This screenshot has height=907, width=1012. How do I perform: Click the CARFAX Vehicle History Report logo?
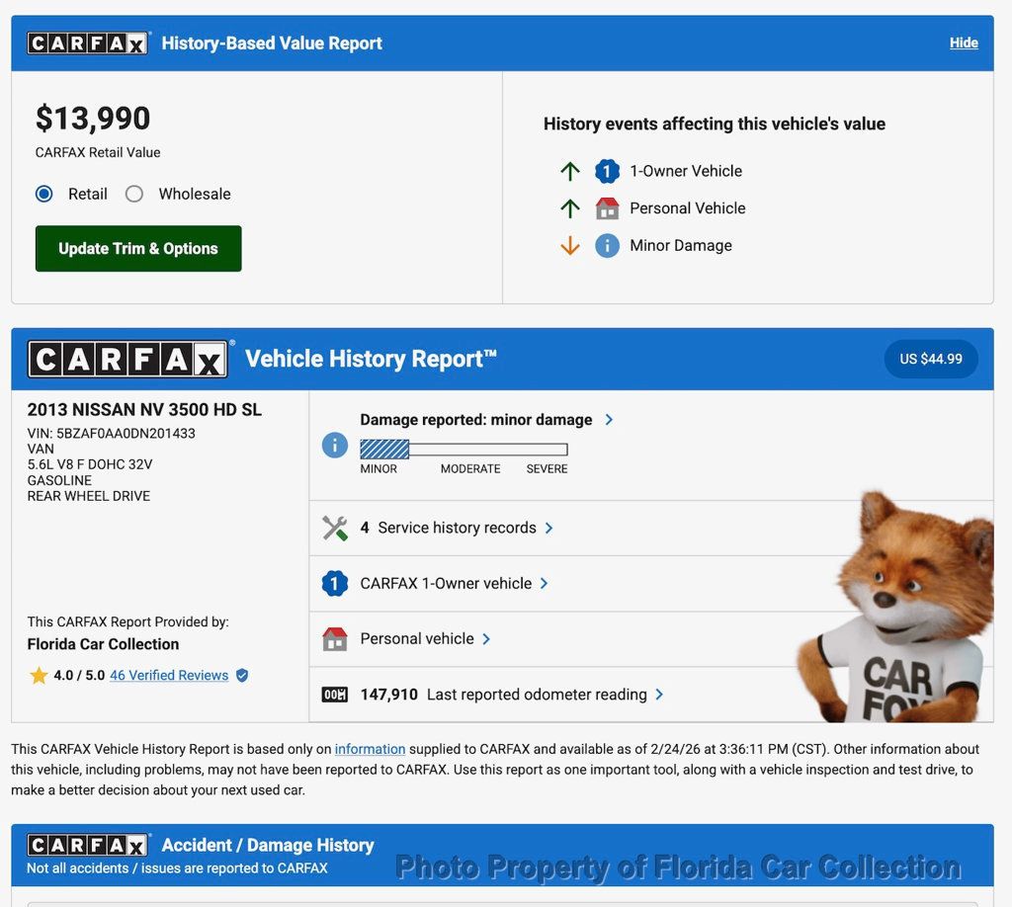coord(128,359)
